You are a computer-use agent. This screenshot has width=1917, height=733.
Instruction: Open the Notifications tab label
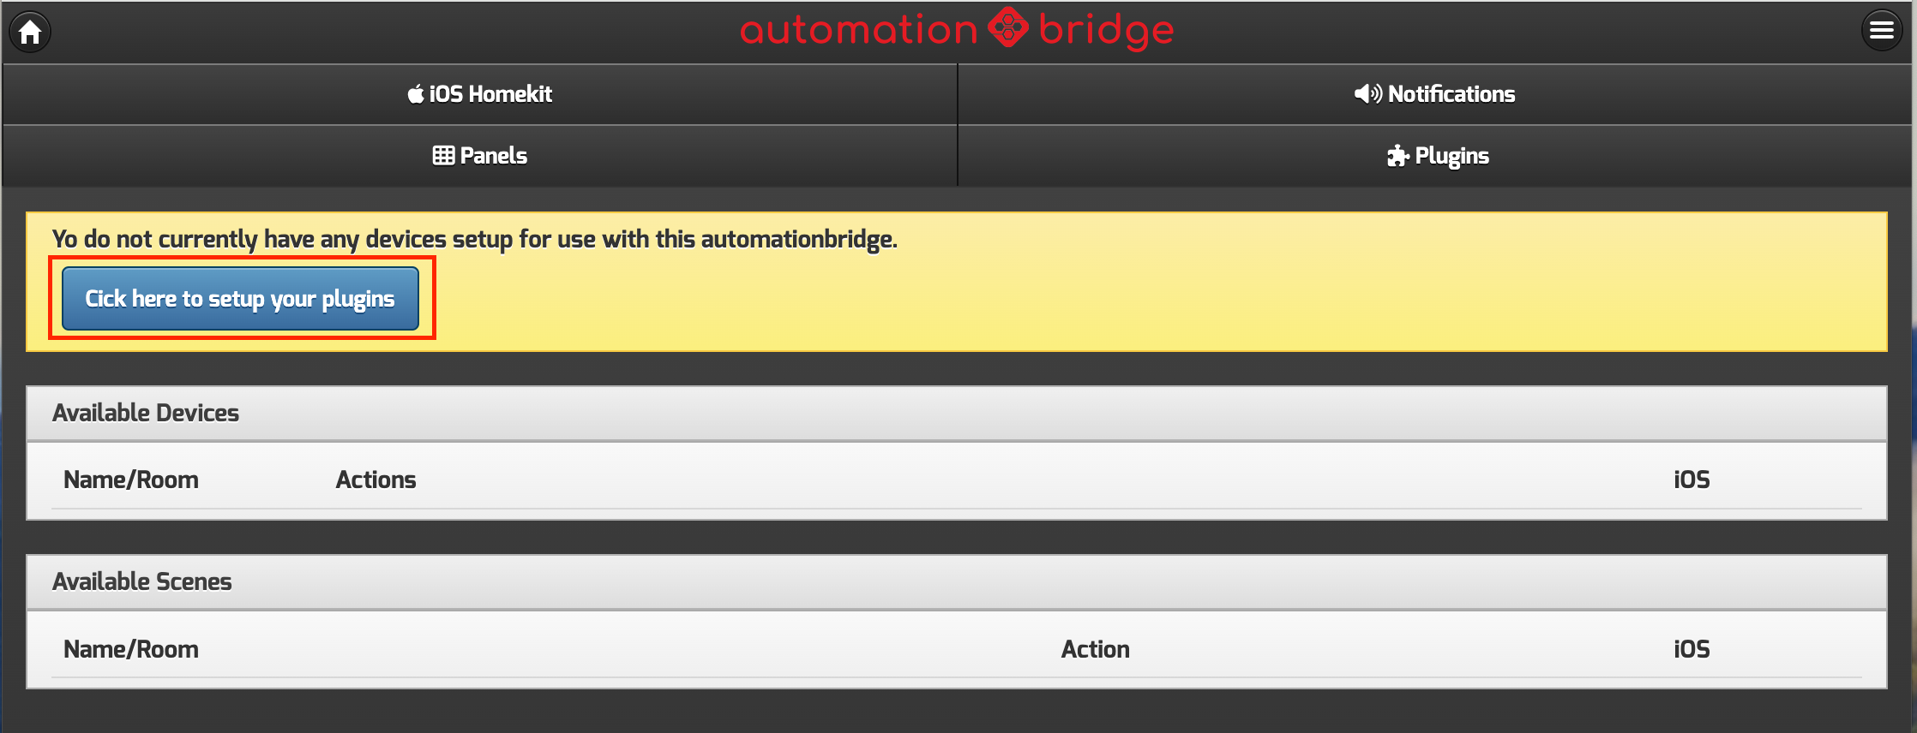point(1451,94)
